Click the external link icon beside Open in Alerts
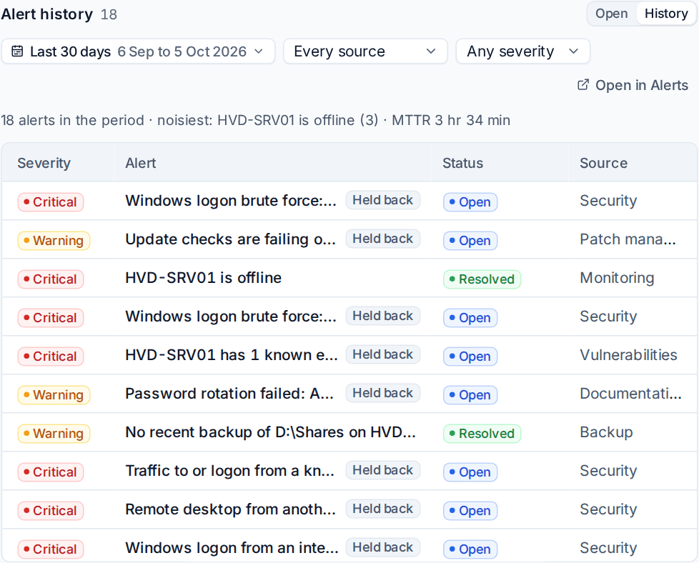Screen dimensions: 699x563 click(x=583, y=85)
